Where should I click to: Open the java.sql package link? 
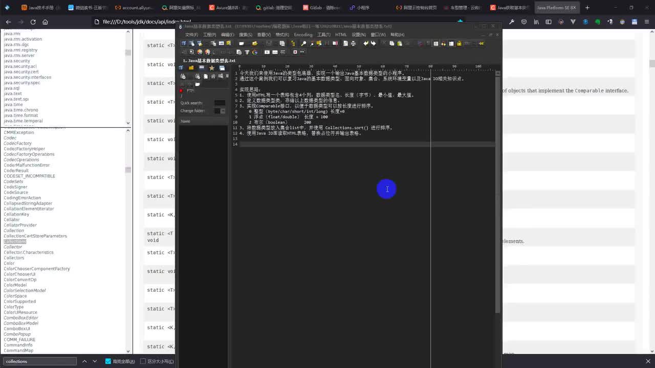point(12,88)
